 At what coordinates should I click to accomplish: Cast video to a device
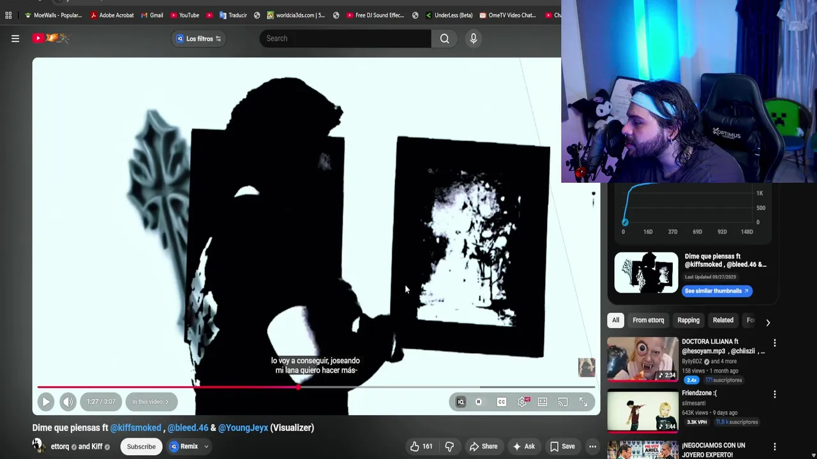(x=563, y=402)
